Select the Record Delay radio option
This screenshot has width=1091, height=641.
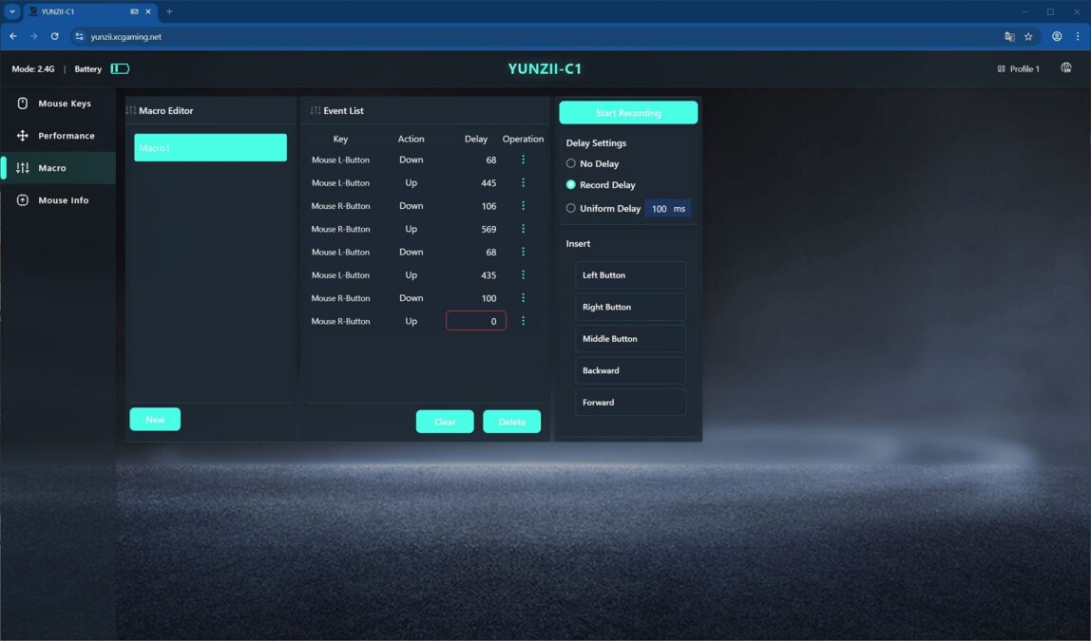coord(570,185)
